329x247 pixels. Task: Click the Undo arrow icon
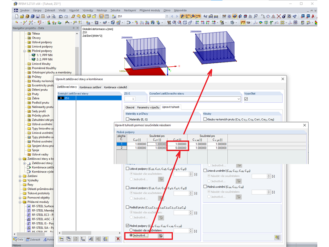click(61, 16)
